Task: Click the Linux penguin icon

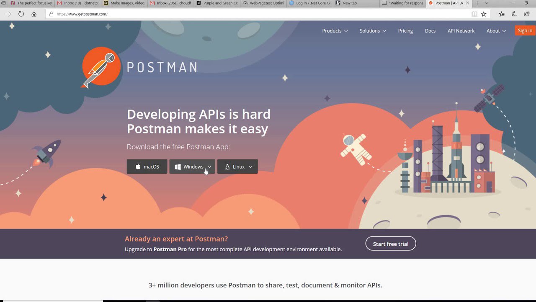Action: (227, 167)
